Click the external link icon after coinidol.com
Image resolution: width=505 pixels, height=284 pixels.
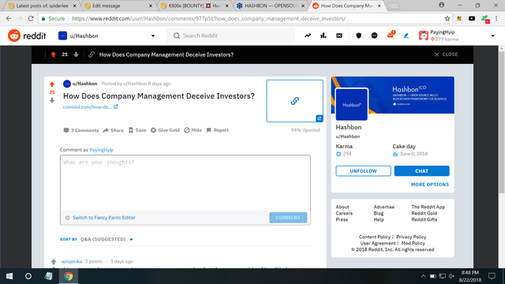[116, 106]
